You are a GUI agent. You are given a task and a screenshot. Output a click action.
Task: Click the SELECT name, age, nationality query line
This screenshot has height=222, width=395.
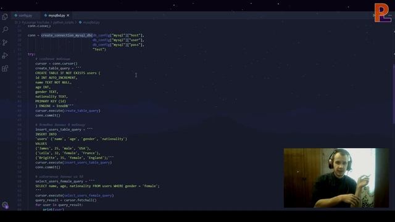click(98, 186)
